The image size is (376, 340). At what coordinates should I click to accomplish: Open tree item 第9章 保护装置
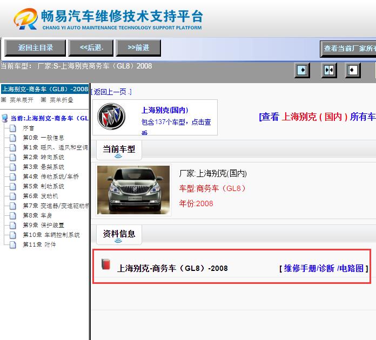coord(43,225)
